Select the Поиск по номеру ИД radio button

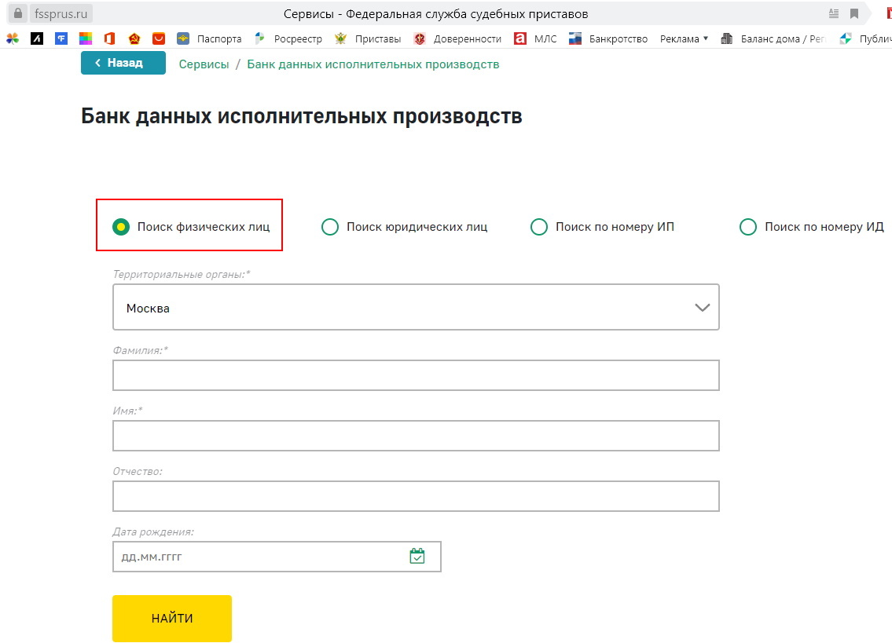click(x=747, y=226)
